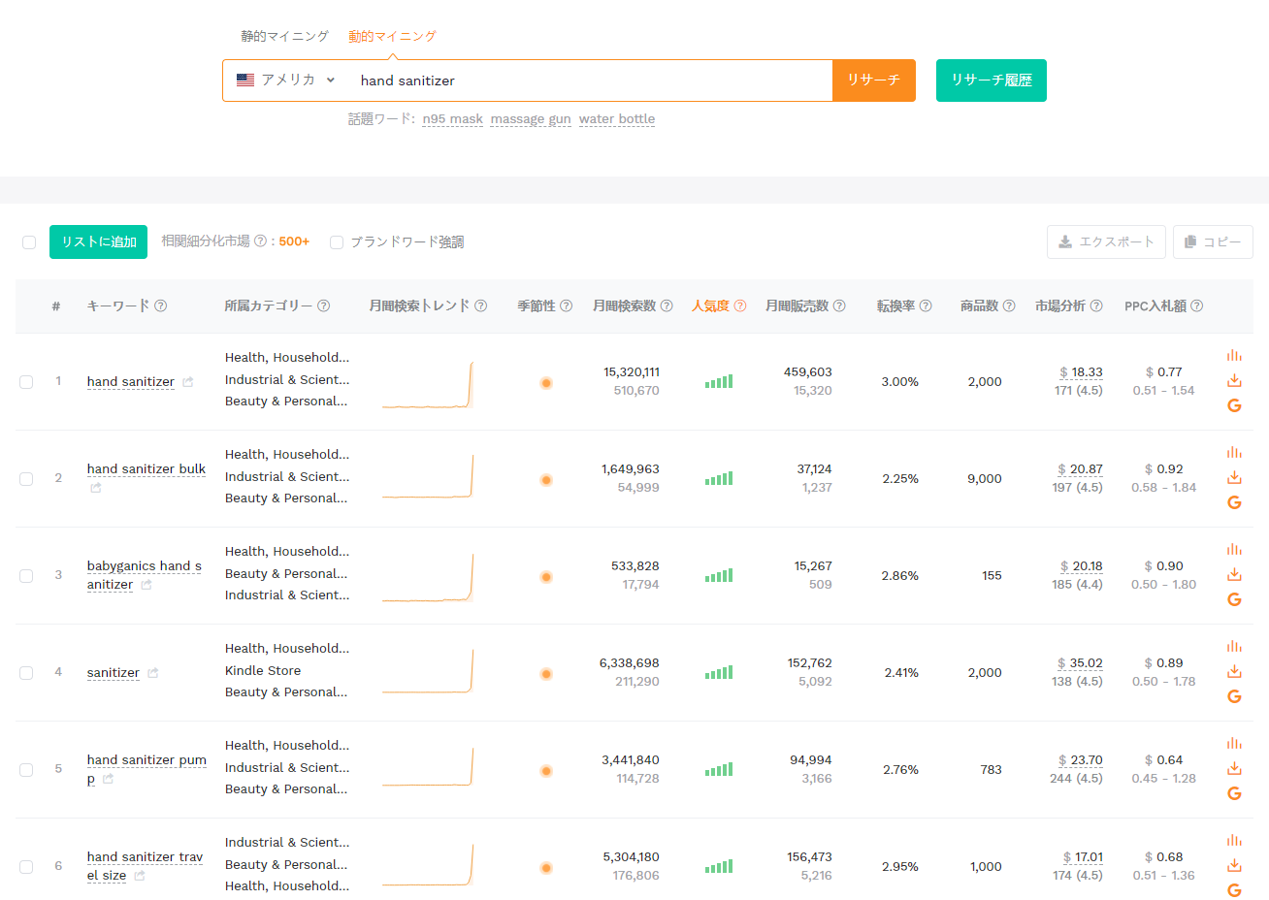Screen dimensions: 1269x900
Task: Enable the ブランドワード強調 checkbox
Action: pos(337,242)
